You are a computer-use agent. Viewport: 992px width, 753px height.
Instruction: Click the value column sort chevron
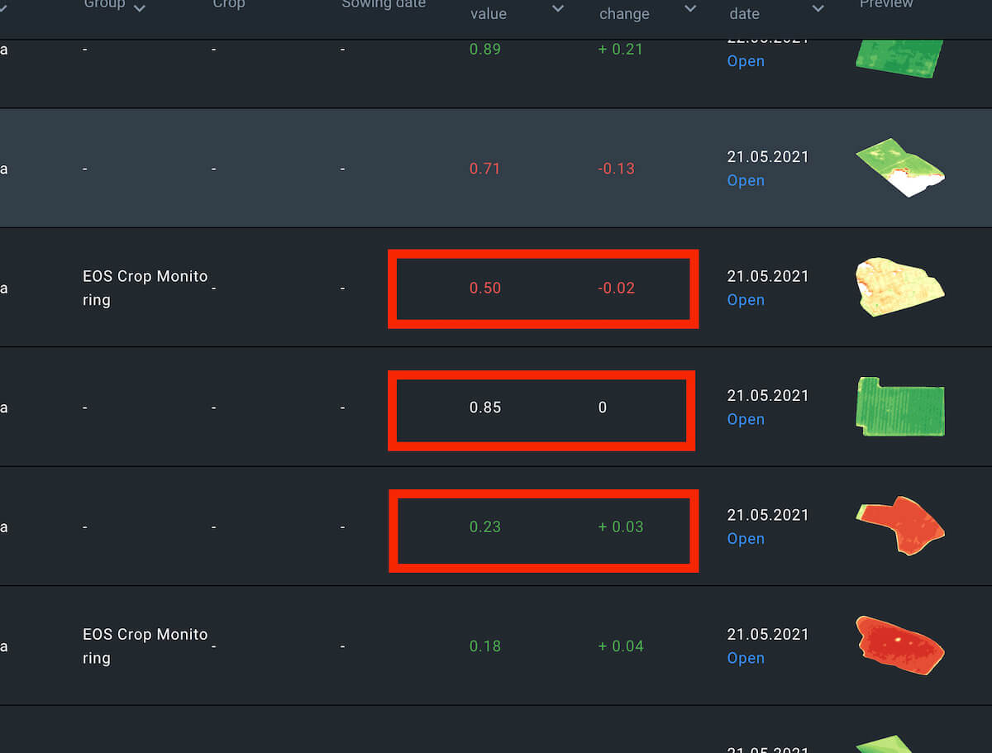(558, 9)
